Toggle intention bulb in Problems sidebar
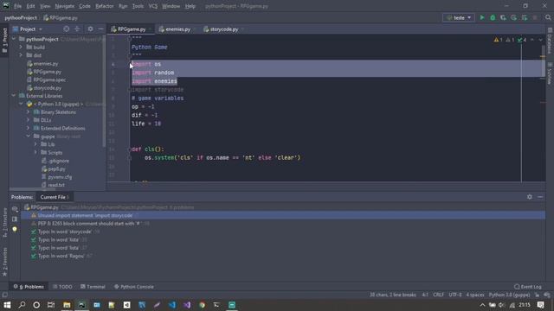This screenshot has width=554, height=311. click(x=15, y=229)
